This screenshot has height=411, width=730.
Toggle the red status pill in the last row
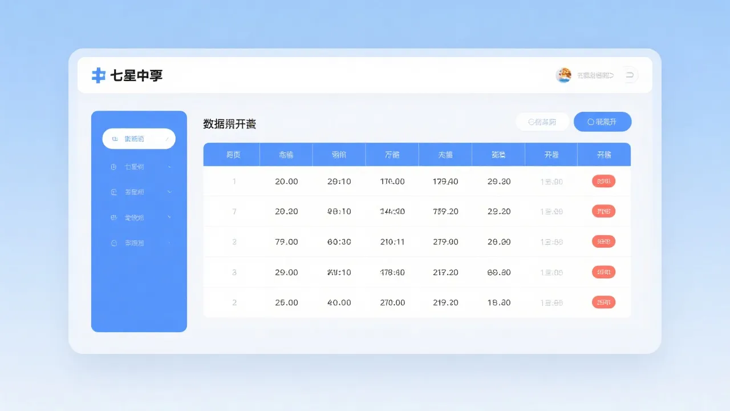(x=603, y=302)
